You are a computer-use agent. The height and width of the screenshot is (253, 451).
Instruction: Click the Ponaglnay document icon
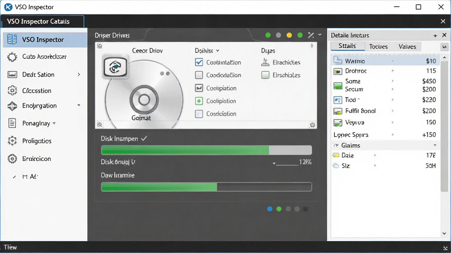coord(12,123)
